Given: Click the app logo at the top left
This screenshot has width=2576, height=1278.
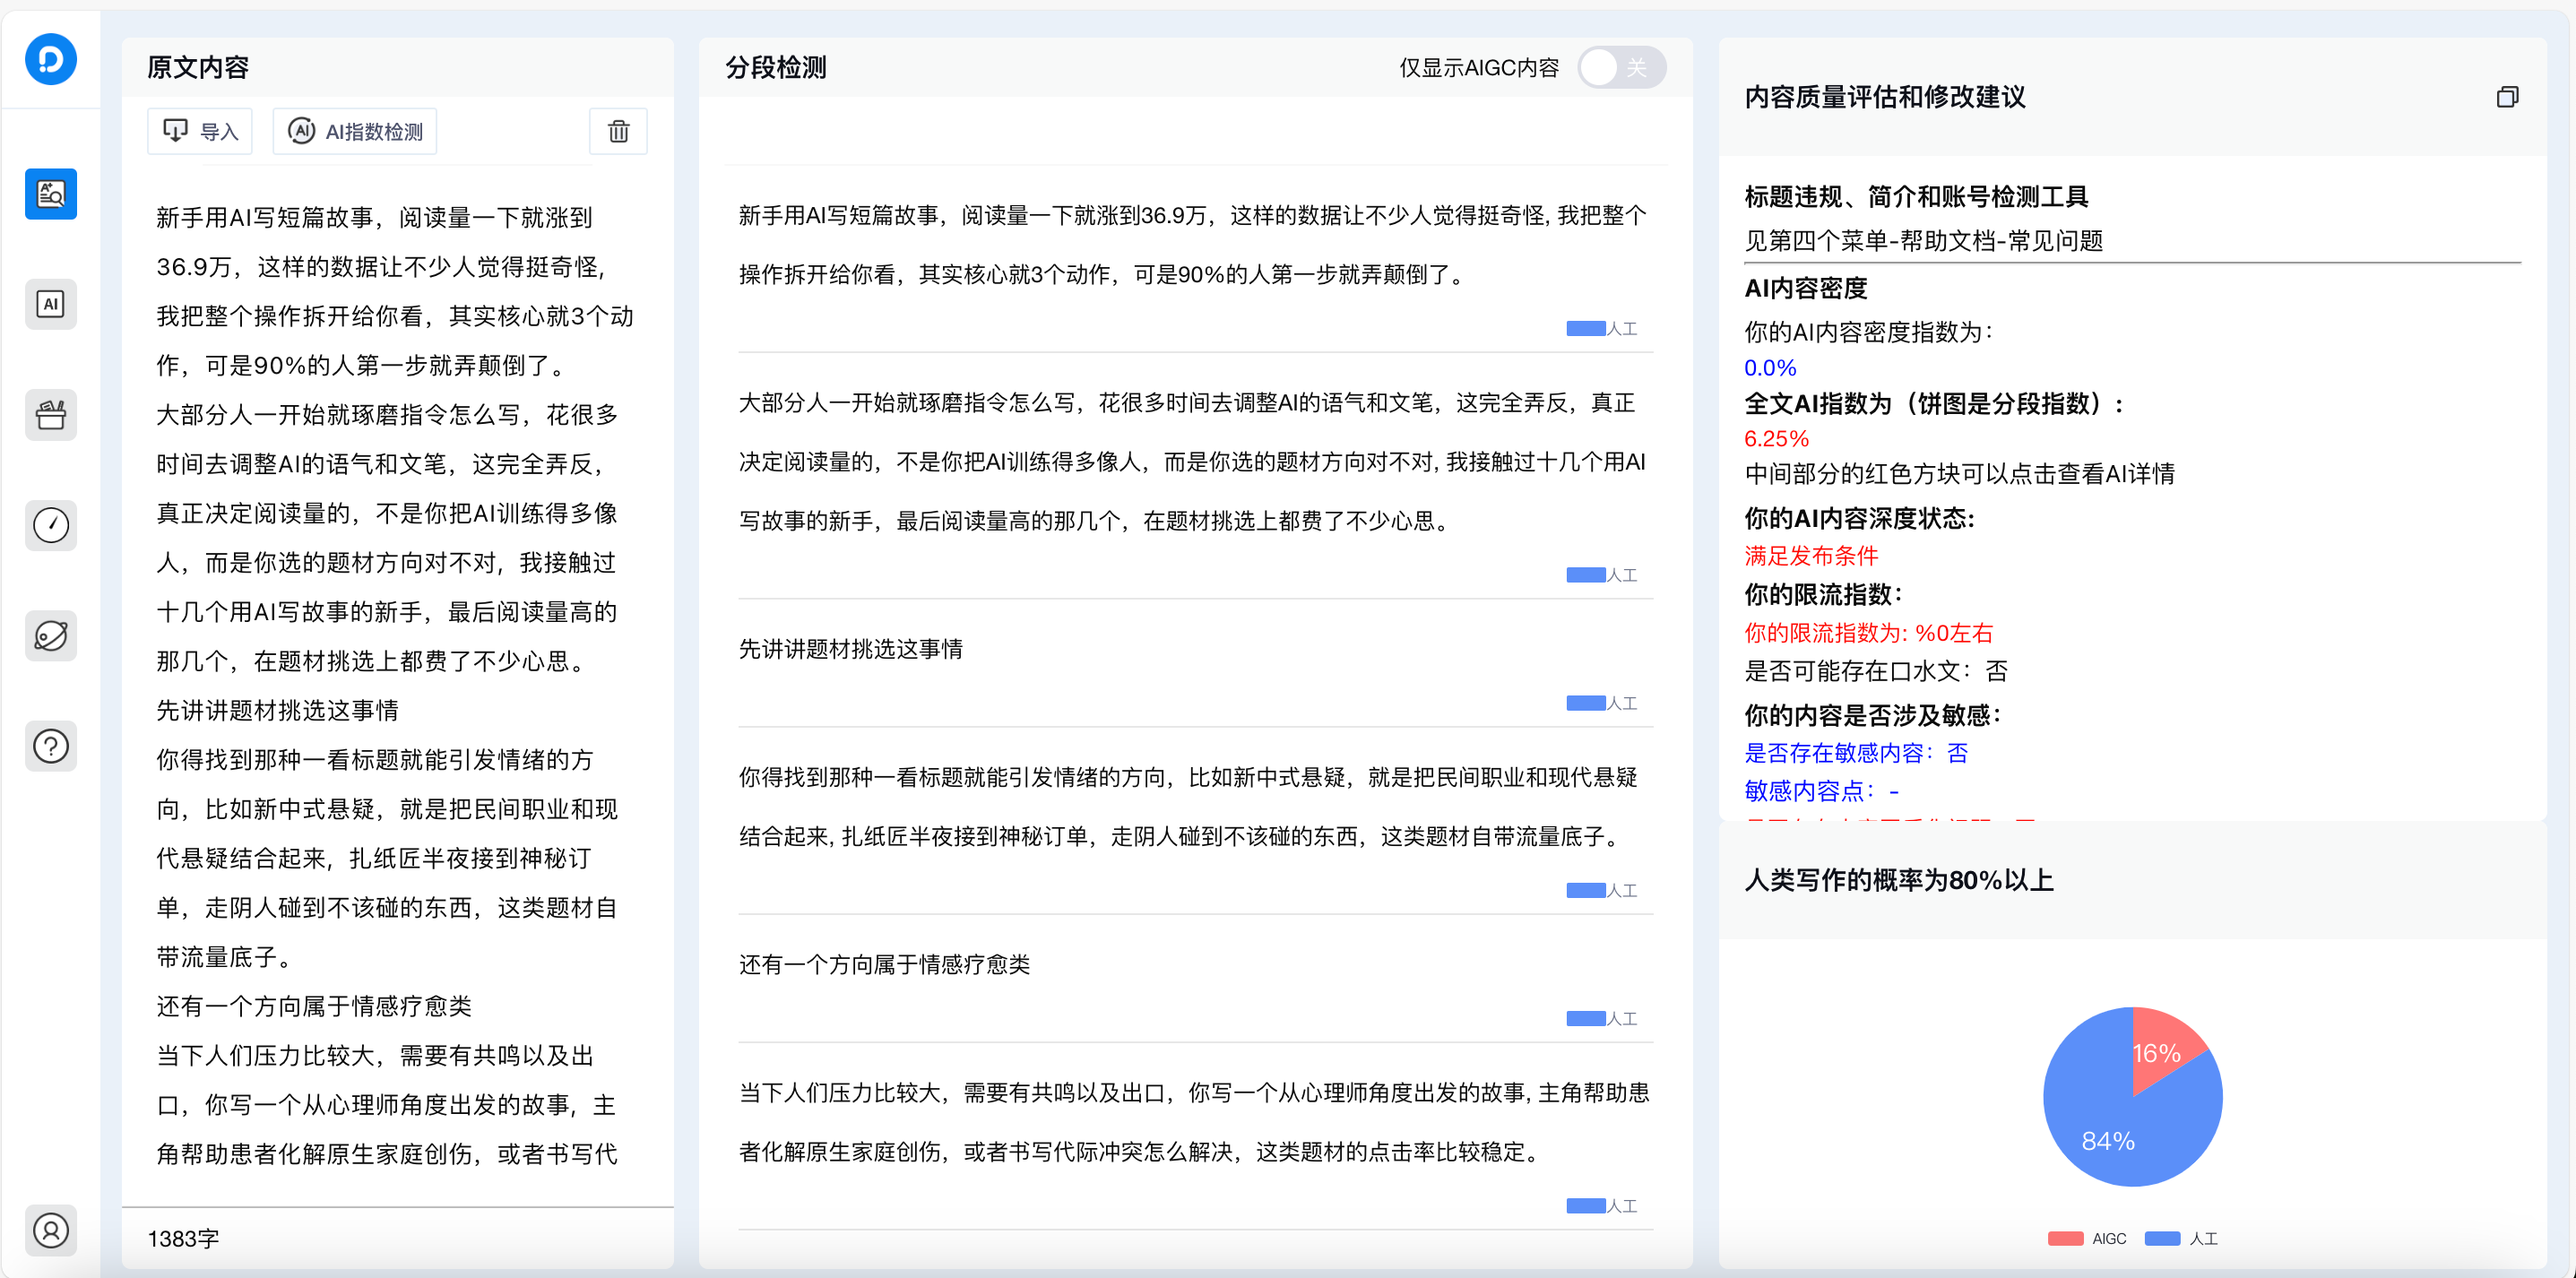Looking at the screenshot, I should click(x=51, y=59).
